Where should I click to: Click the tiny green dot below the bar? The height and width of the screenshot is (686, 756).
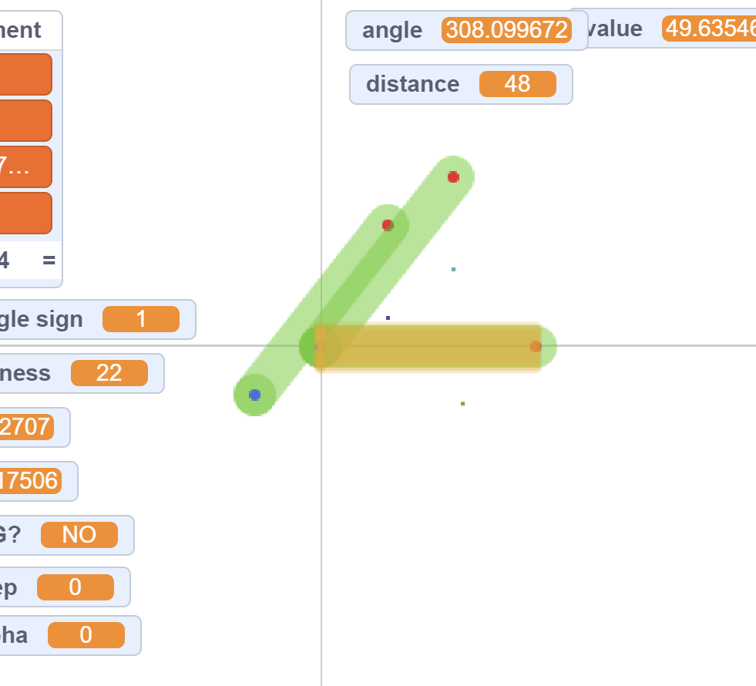click(462, 403)
